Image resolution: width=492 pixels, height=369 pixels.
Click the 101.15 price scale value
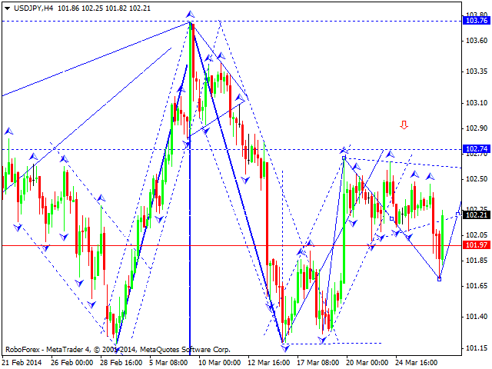pos(477,348)
